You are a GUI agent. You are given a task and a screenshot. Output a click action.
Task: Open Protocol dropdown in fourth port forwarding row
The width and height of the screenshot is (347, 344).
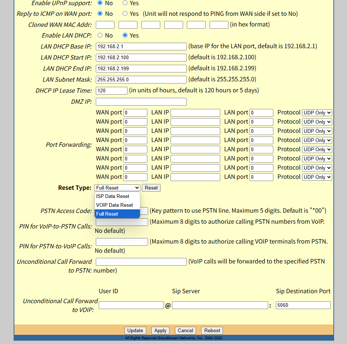point(317,140)
